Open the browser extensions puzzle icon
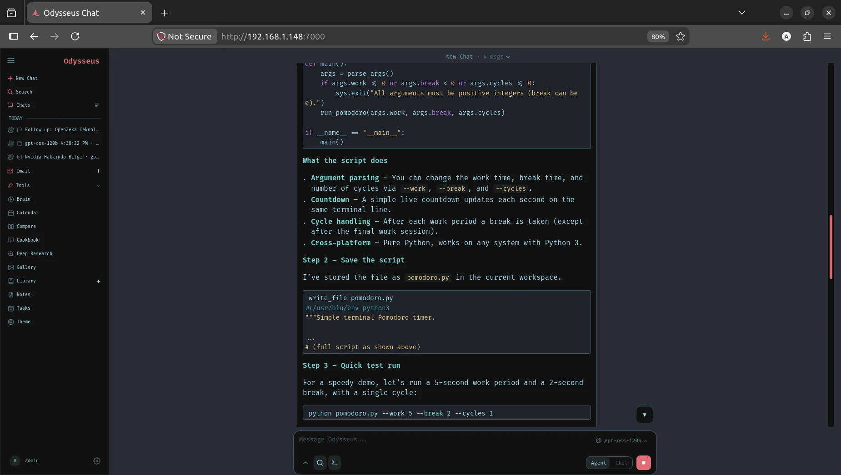This screenshot has height=475, width=841. click(x=807, y=36)
